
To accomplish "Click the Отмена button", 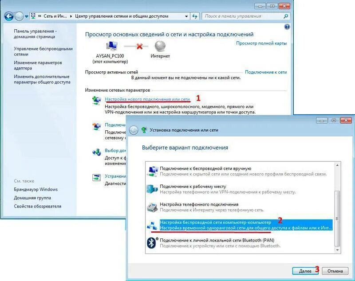I will (x=335, y=271).
